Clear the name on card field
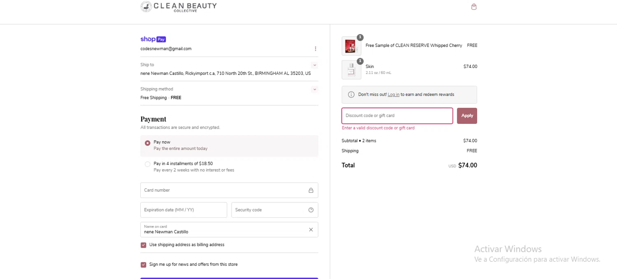Screen dimensions: 617x279 tap(311, 230)
